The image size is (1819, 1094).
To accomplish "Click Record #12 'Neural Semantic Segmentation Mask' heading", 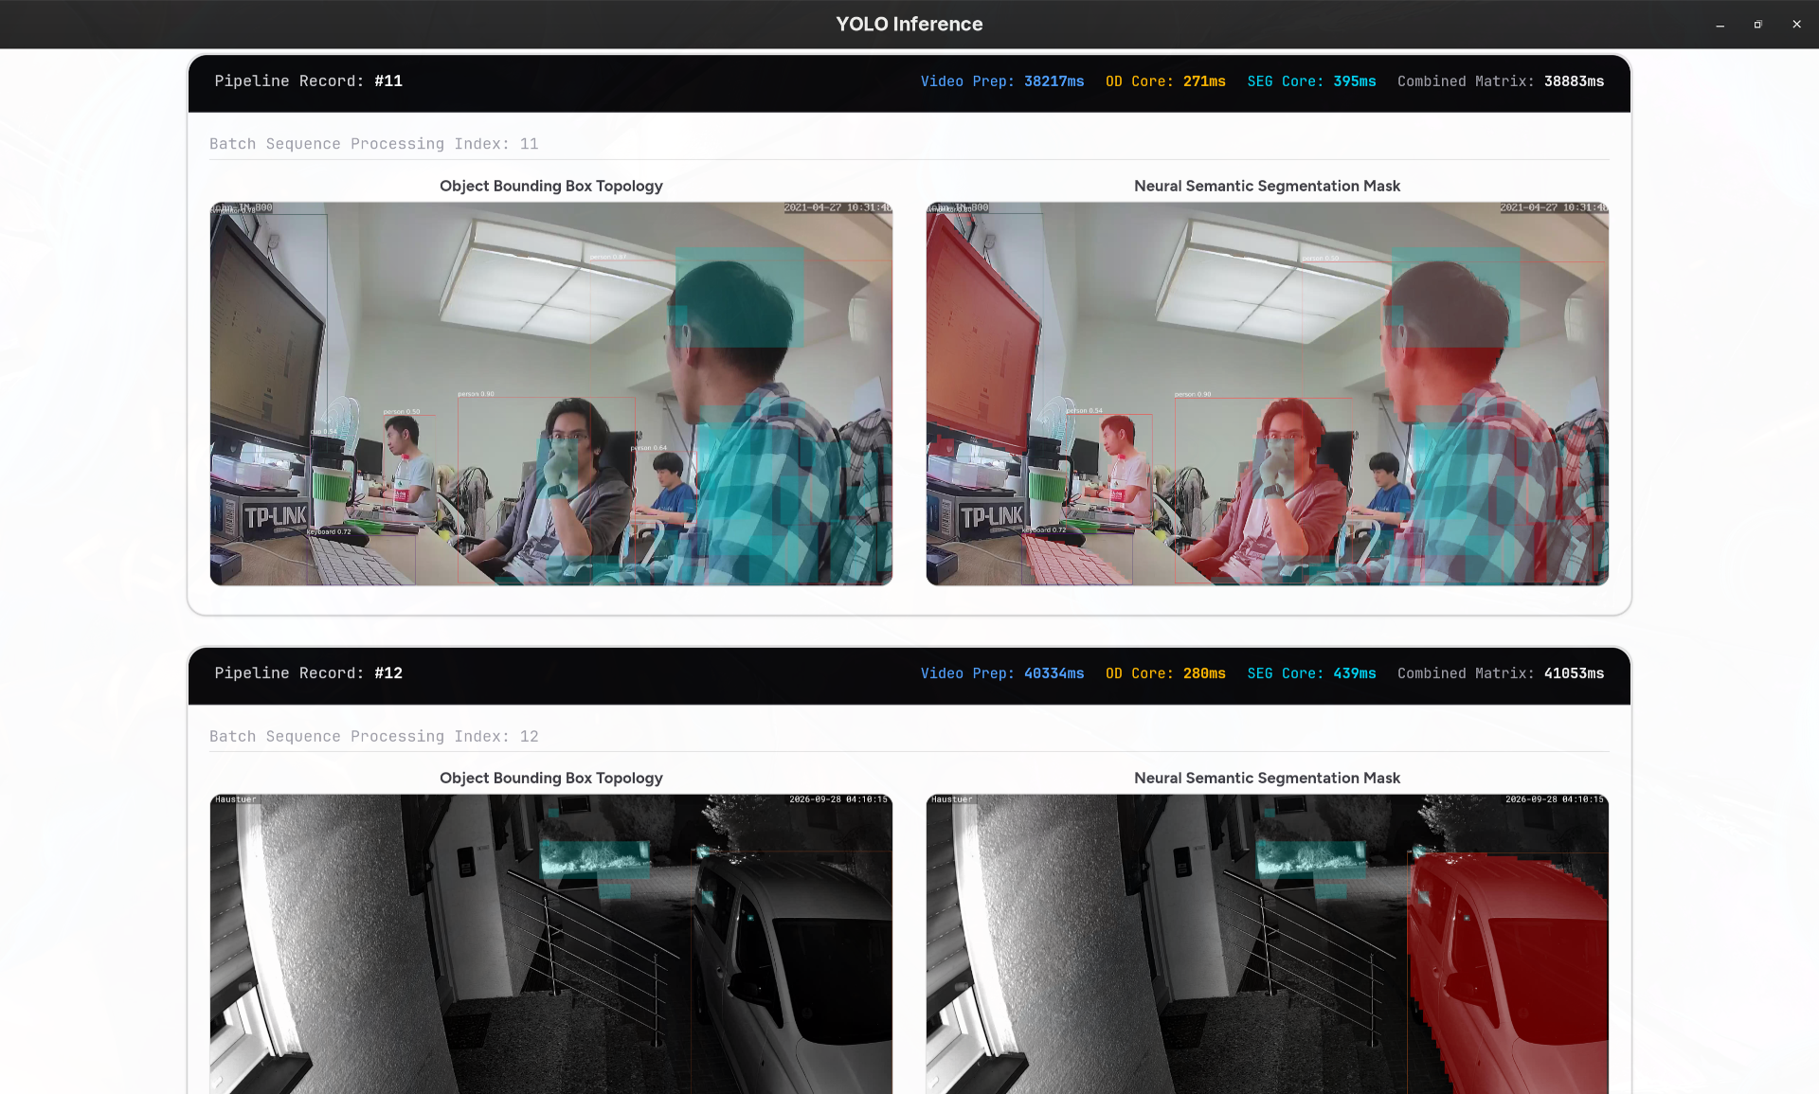I will coord(1268,779).
